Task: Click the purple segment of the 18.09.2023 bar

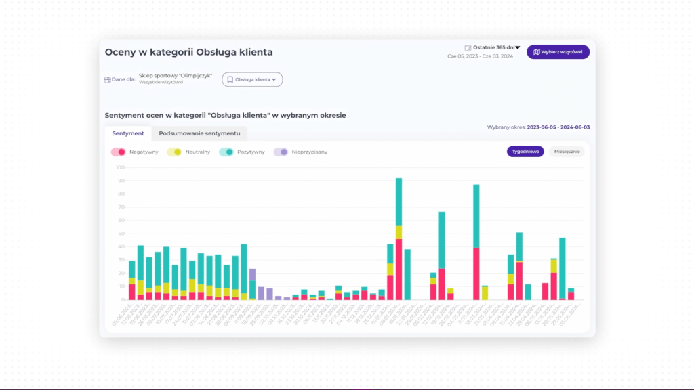Action: tap(252, 274)
